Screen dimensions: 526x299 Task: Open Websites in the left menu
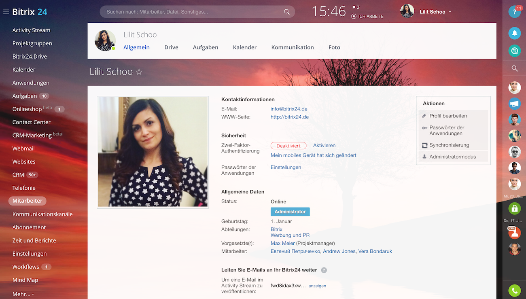(x=24, y=161)
